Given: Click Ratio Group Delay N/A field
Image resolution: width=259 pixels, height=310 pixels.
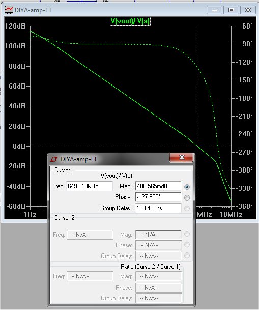Looking at the screenshot, I should (158, 298).
